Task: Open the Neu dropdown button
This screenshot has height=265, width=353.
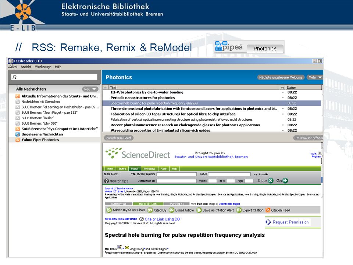Action: click(x=90, y=89)
